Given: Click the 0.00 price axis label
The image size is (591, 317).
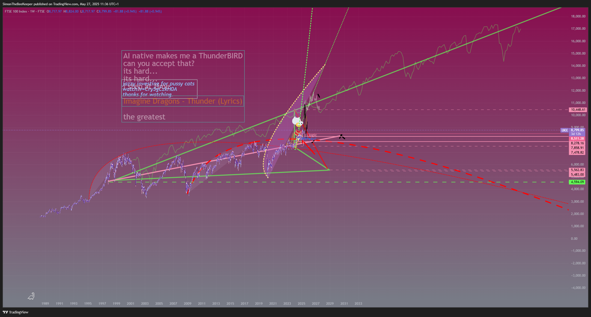Looking at the screenshot, I should tap(574, 239).
